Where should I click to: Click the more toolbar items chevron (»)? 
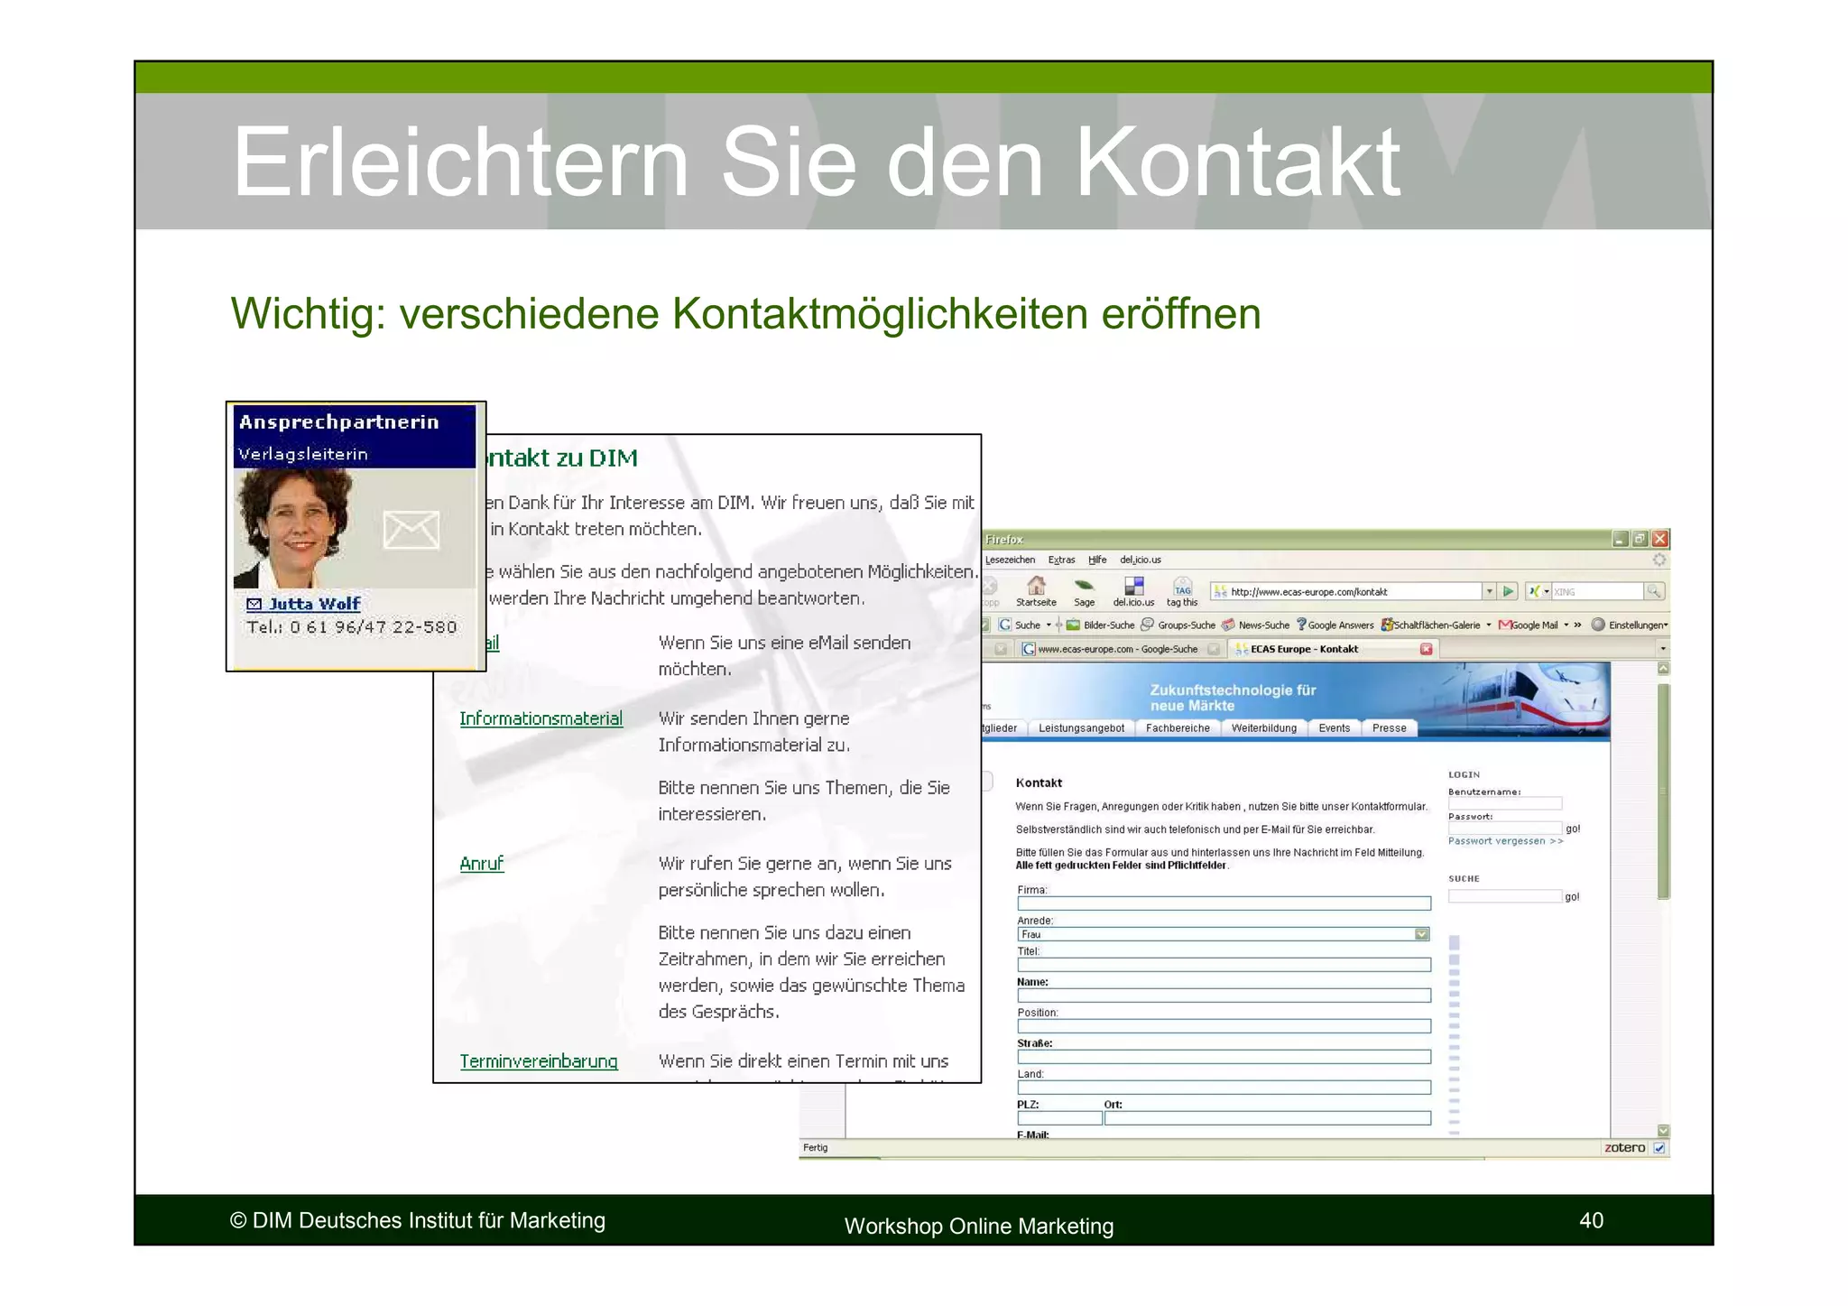1577,625
